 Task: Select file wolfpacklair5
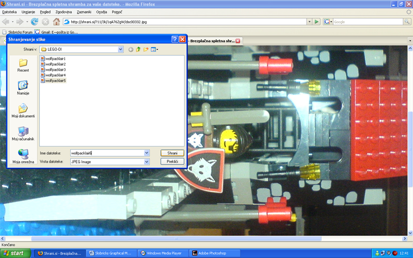[x=53, y=80]
